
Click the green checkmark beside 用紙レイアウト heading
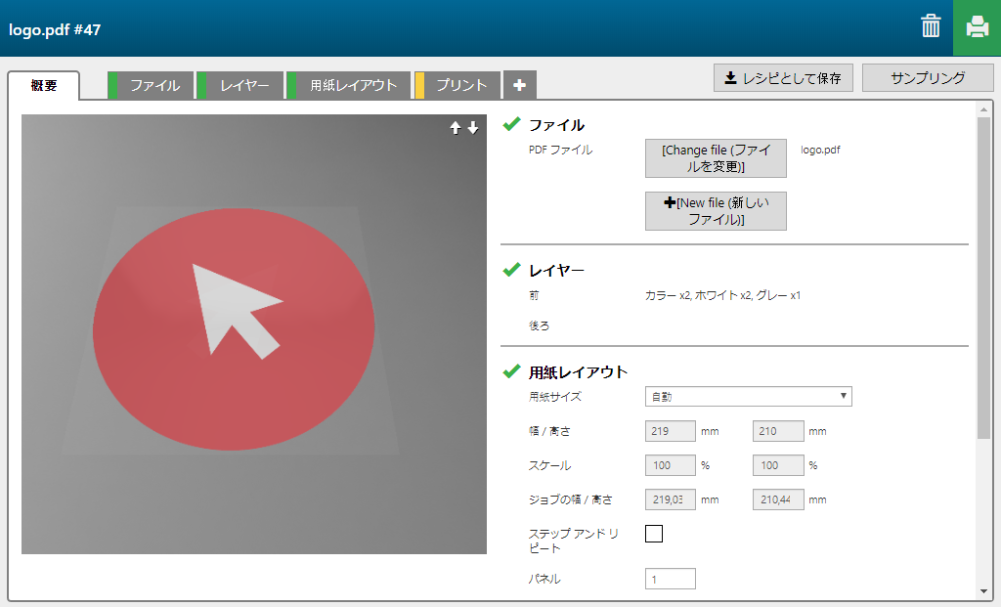(511, 371)
